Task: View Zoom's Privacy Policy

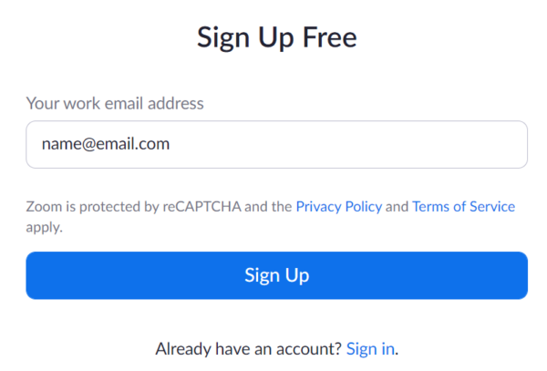Action: [x=338, y=207]
